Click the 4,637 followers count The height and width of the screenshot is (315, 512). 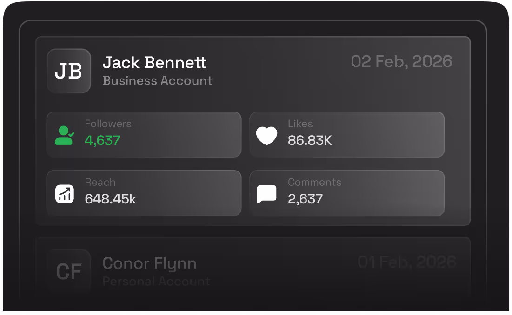102,140
